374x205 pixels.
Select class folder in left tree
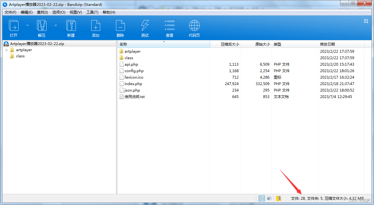20,56
